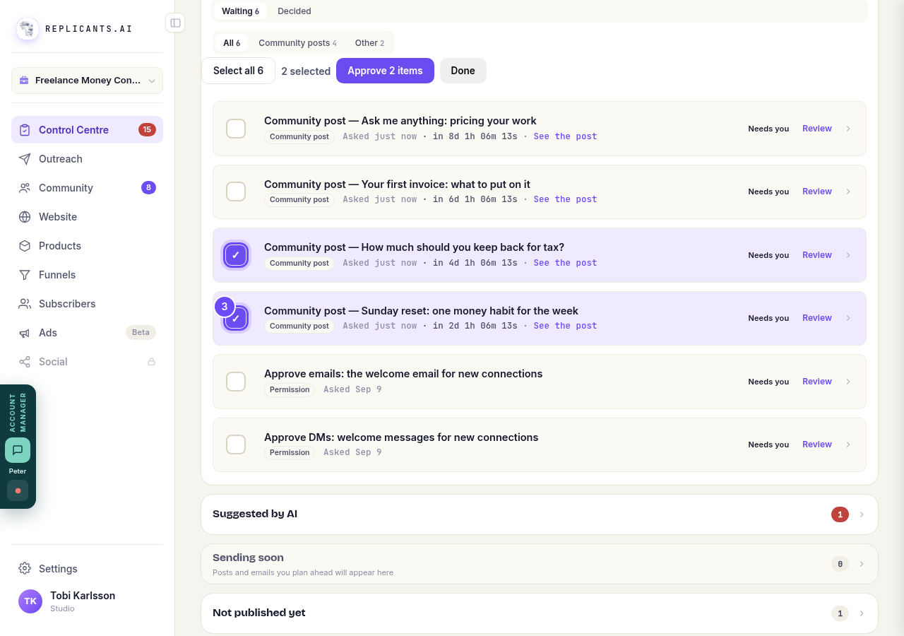
Task: Expand the Sending soon section
Action: click(x=540, y=564)
